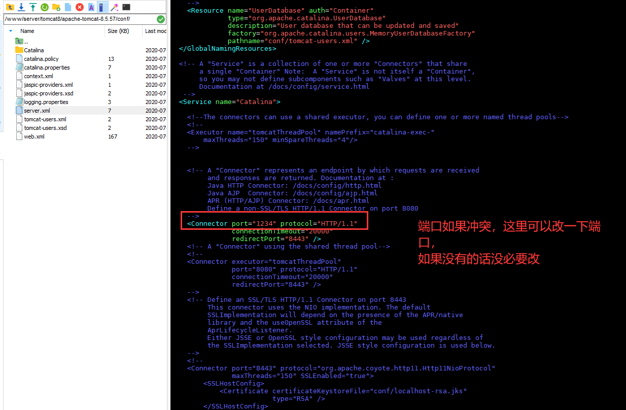Click the 'Define a non-SSL/TLS HTTP/1.1 Connector' comment
The image size is (626, 410).
[312, 208]
